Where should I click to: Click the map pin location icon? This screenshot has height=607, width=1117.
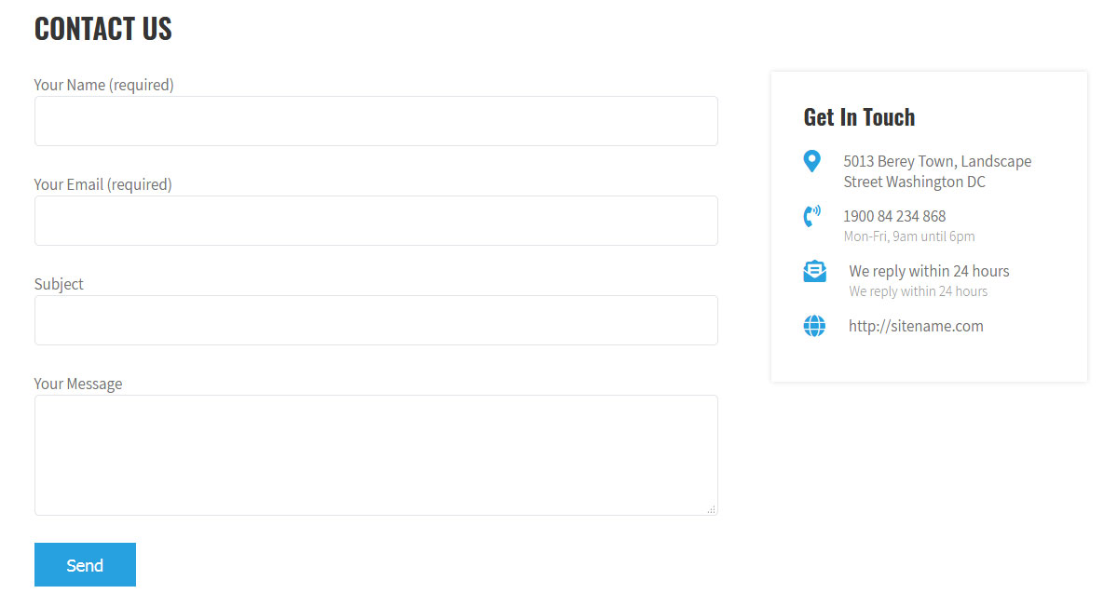point(811,162)
